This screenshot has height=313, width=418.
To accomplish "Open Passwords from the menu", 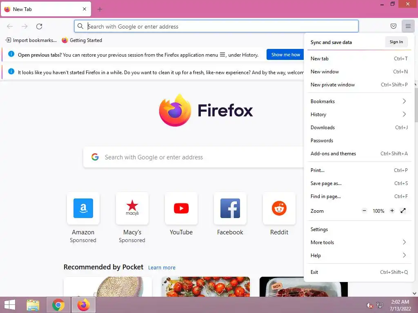I will [359, 140].
